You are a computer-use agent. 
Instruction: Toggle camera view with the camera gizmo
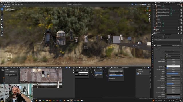click(150, 19)
